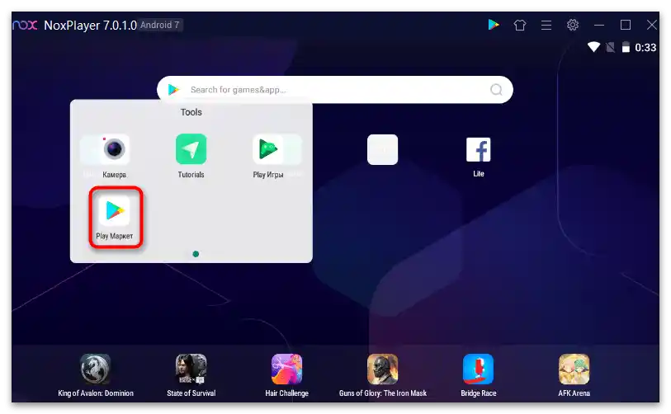Close the NoxPlayer window
Viewport: 671px width, 414px height.
point(652,25)
